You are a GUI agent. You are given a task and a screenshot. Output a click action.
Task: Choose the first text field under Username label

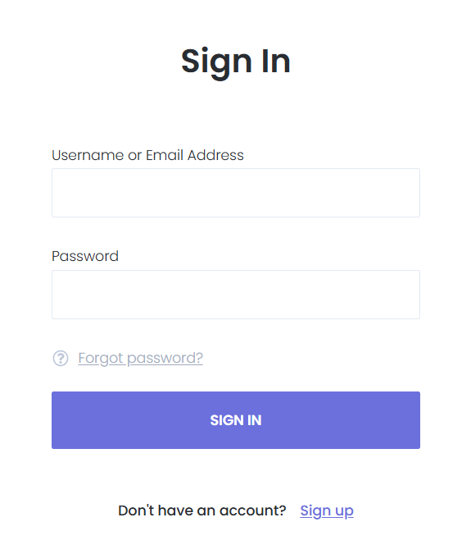tap(236, 193)
